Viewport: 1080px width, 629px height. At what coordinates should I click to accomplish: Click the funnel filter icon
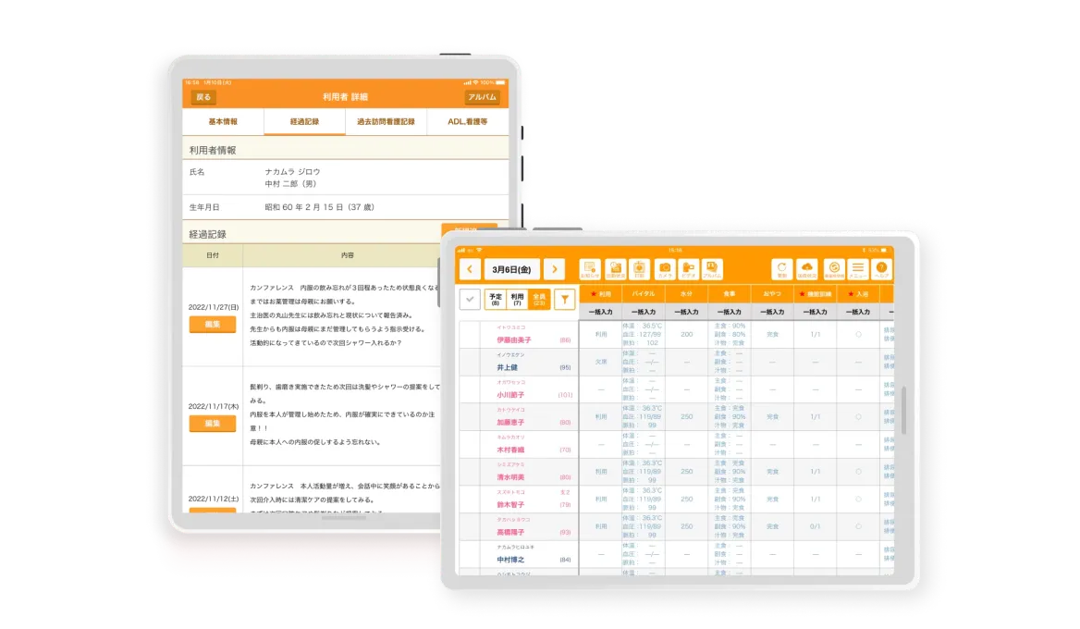(x=563, y=299)
